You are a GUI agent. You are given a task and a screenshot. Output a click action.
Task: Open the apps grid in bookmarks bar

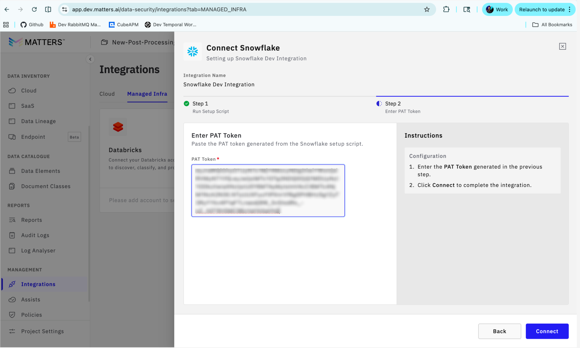click(x=6, y=25)
